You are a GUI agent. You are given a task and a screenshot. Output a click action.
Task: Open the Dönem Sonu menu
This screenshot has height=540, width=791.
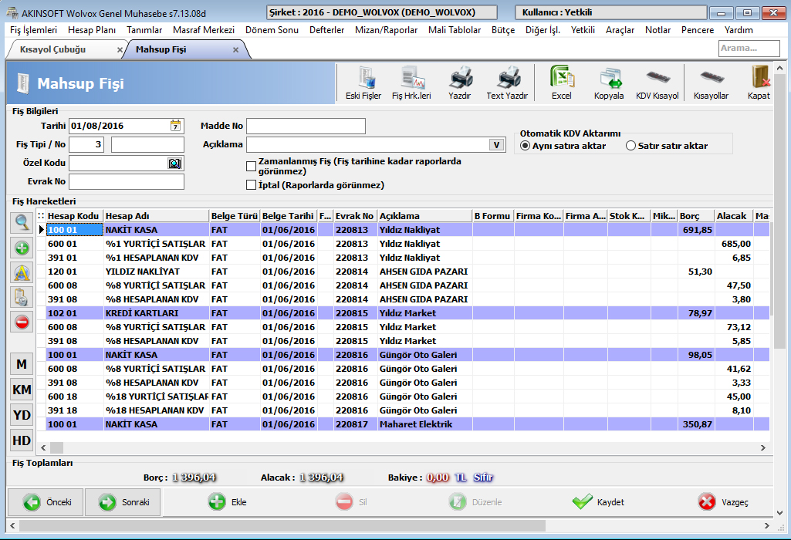pos(272,30)
